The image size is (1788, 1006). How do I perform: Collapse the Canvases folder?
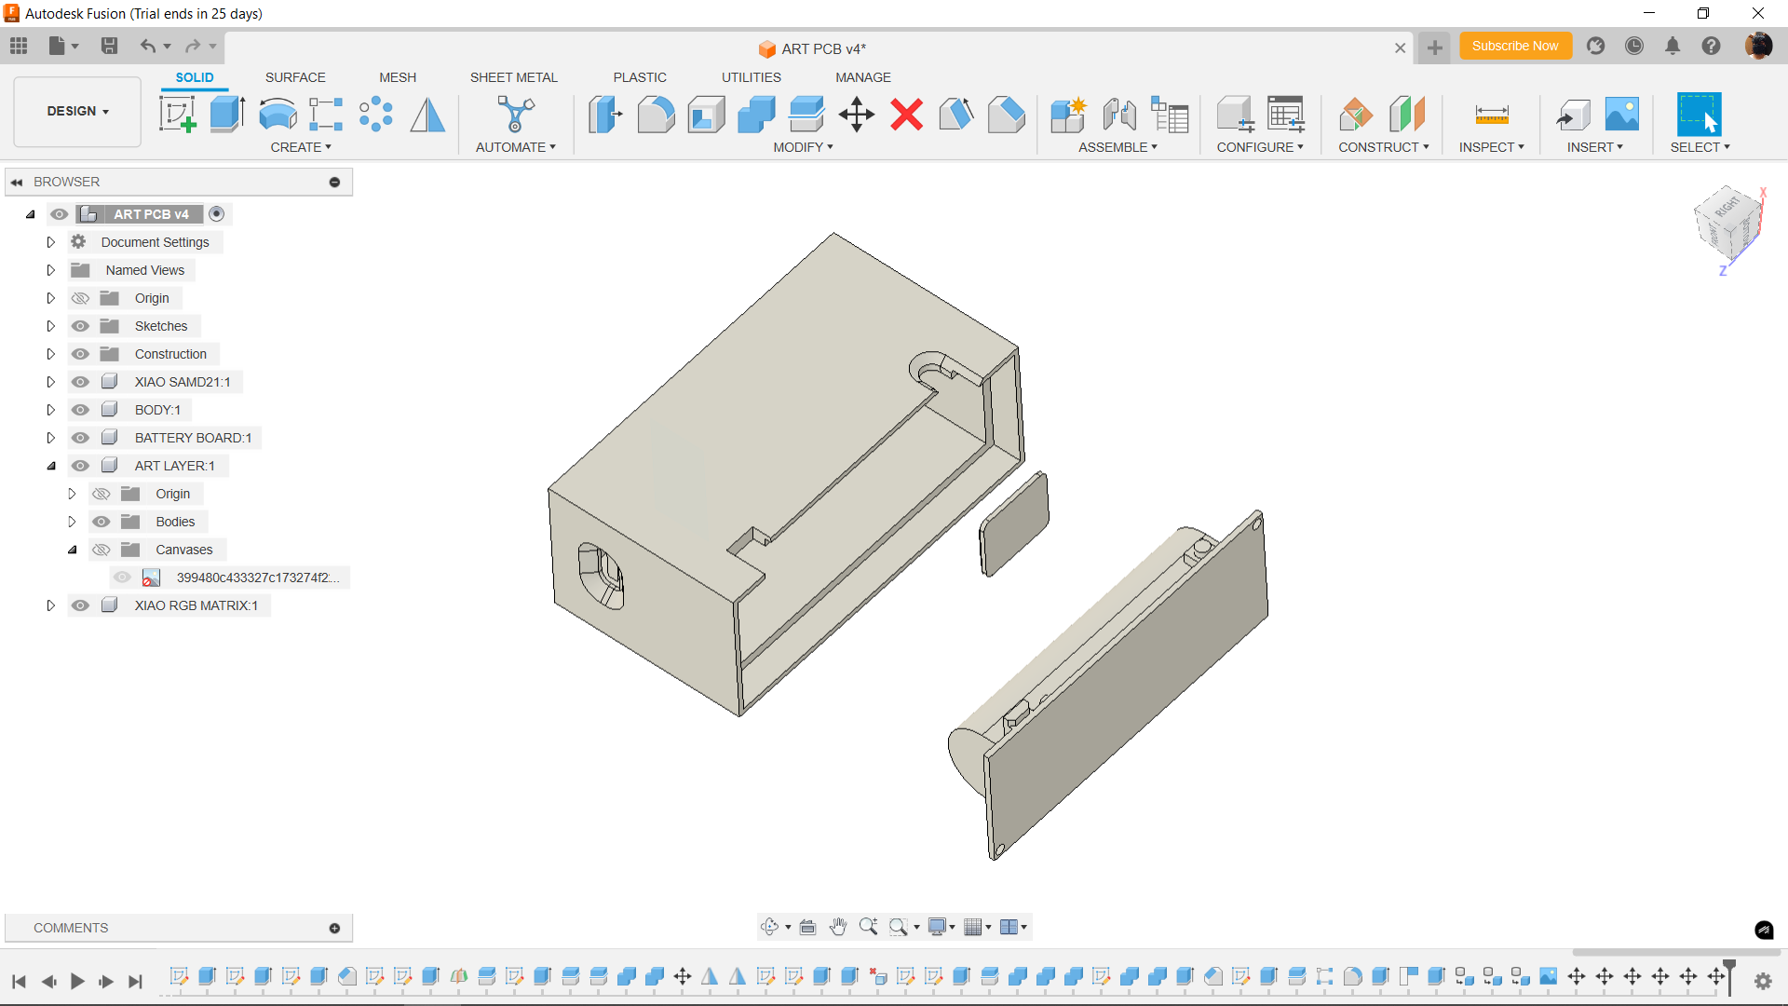point(72,550)
